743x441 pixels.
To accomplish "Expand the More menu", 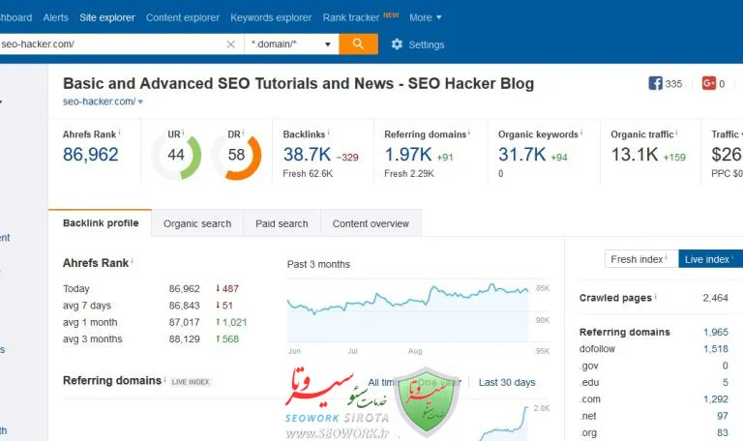I will pos(425,17).
